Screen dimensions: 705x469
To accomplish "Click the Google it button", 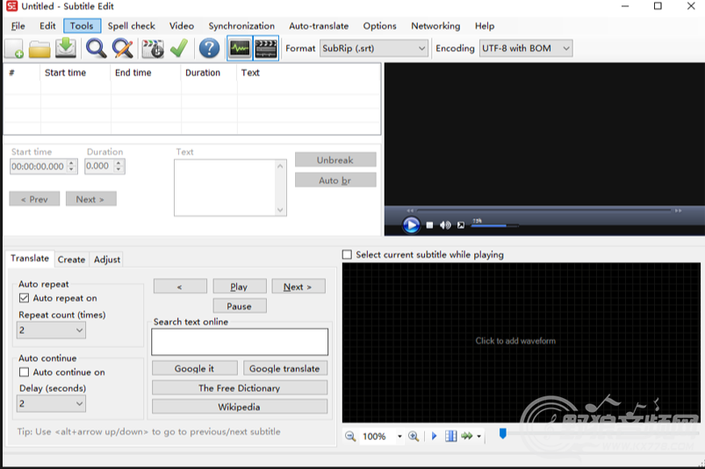I will pyautogui.click(x=194, y=368).
